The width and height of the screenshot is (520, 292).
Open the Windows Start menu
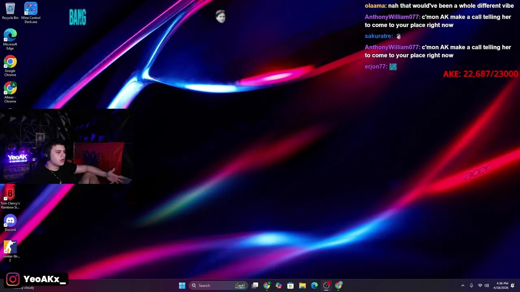[x=182, y=286]
